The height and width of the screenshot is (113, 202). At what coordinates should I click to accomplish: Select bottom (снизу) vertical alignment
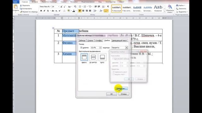pyautogui.click(x=102, y=57)
